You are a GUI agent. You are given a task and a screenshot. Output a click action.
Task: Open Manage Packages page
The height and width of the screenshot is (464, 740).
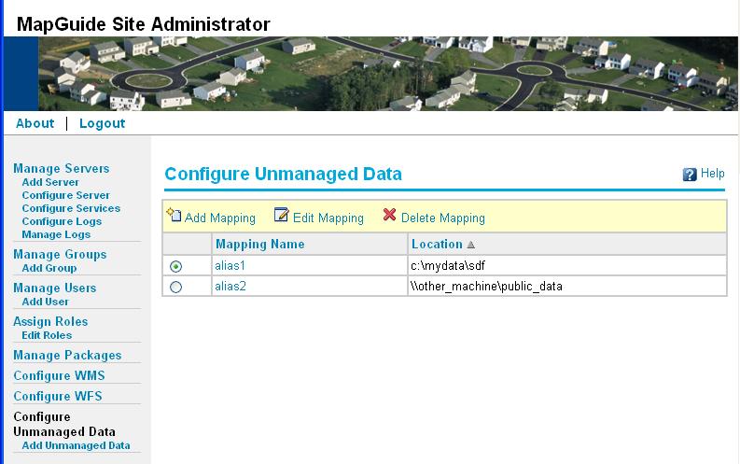(x=67, y=356)
